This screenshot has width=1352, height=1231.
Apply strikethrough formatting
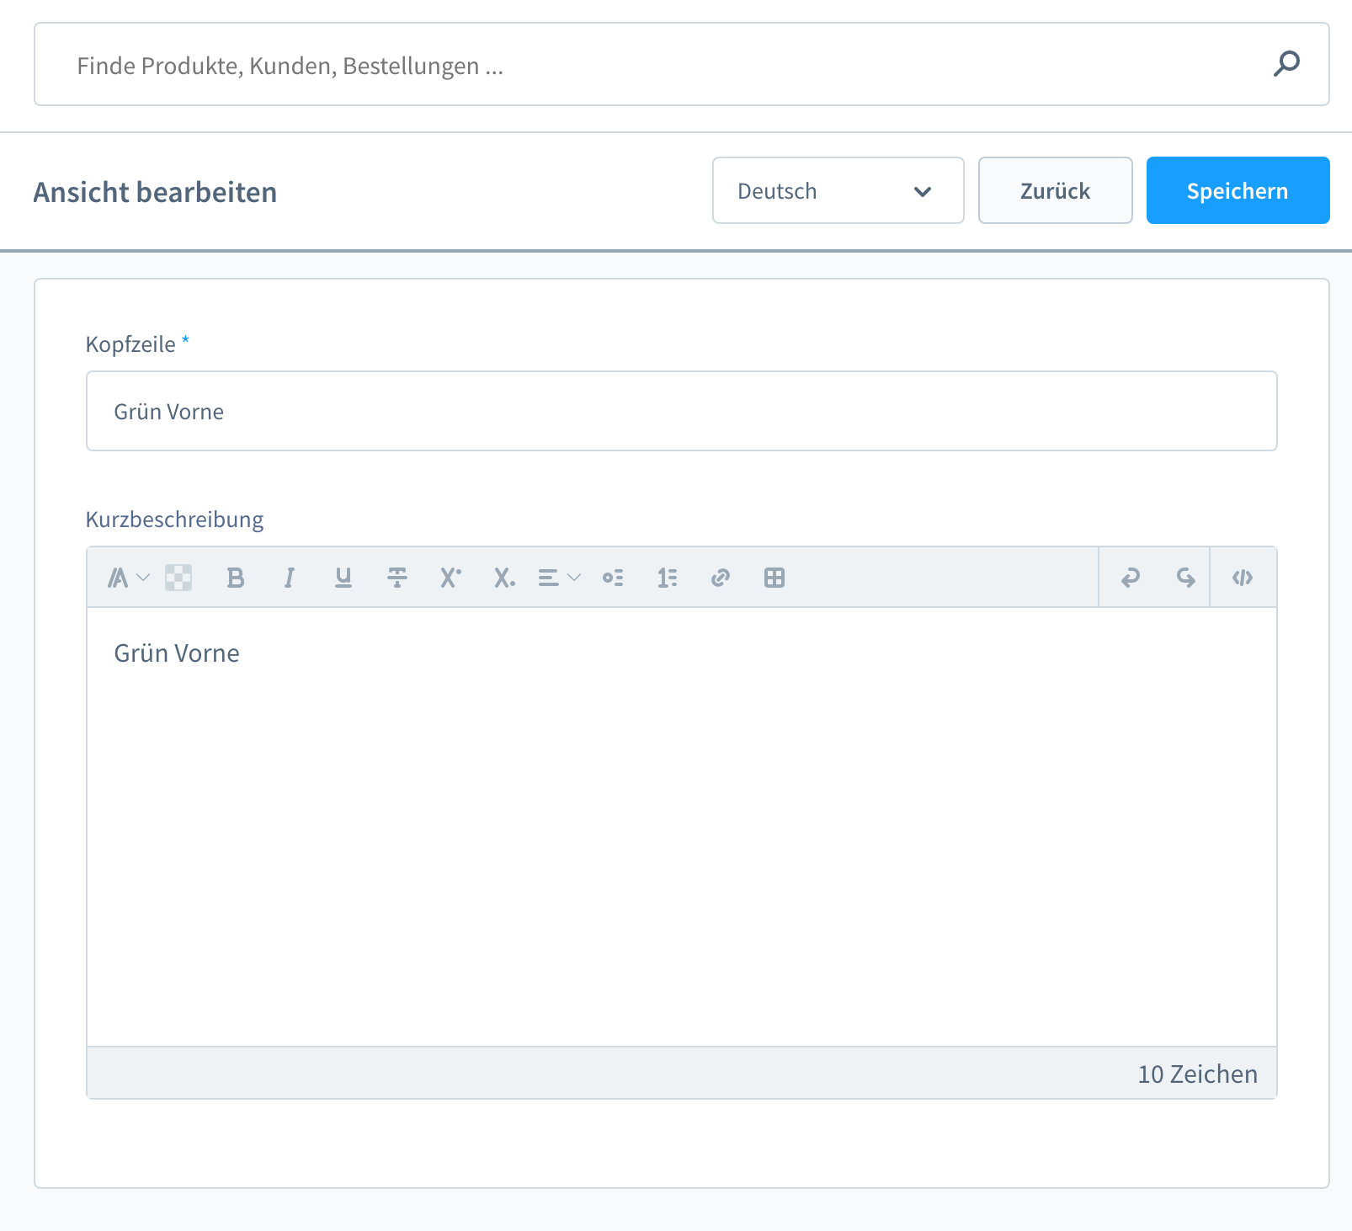(x=397, y=578)
